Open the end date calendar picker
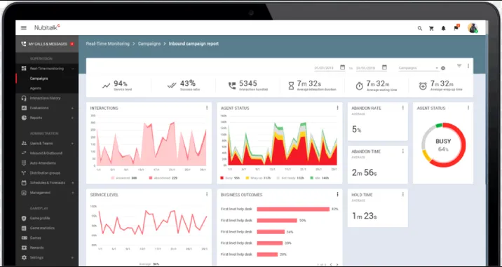Viewport: 502px width, 267px height. click(x=384, y=67)
